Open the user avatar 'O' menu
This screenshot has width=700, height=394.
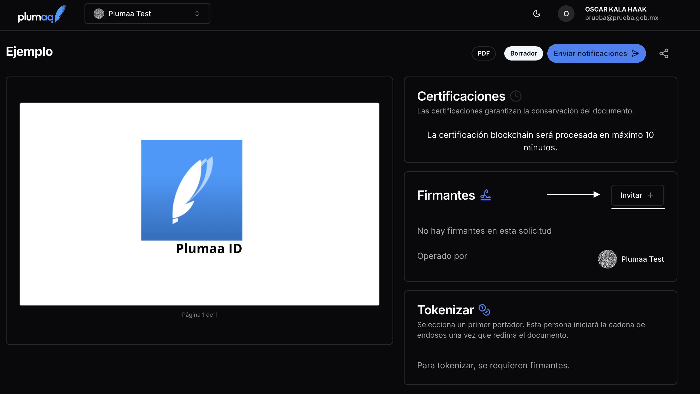[x=566, y=14]
